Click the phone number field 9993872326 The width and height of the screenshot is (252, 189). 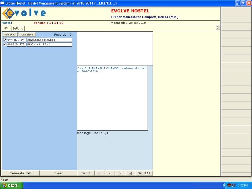(x=16, y=40)
